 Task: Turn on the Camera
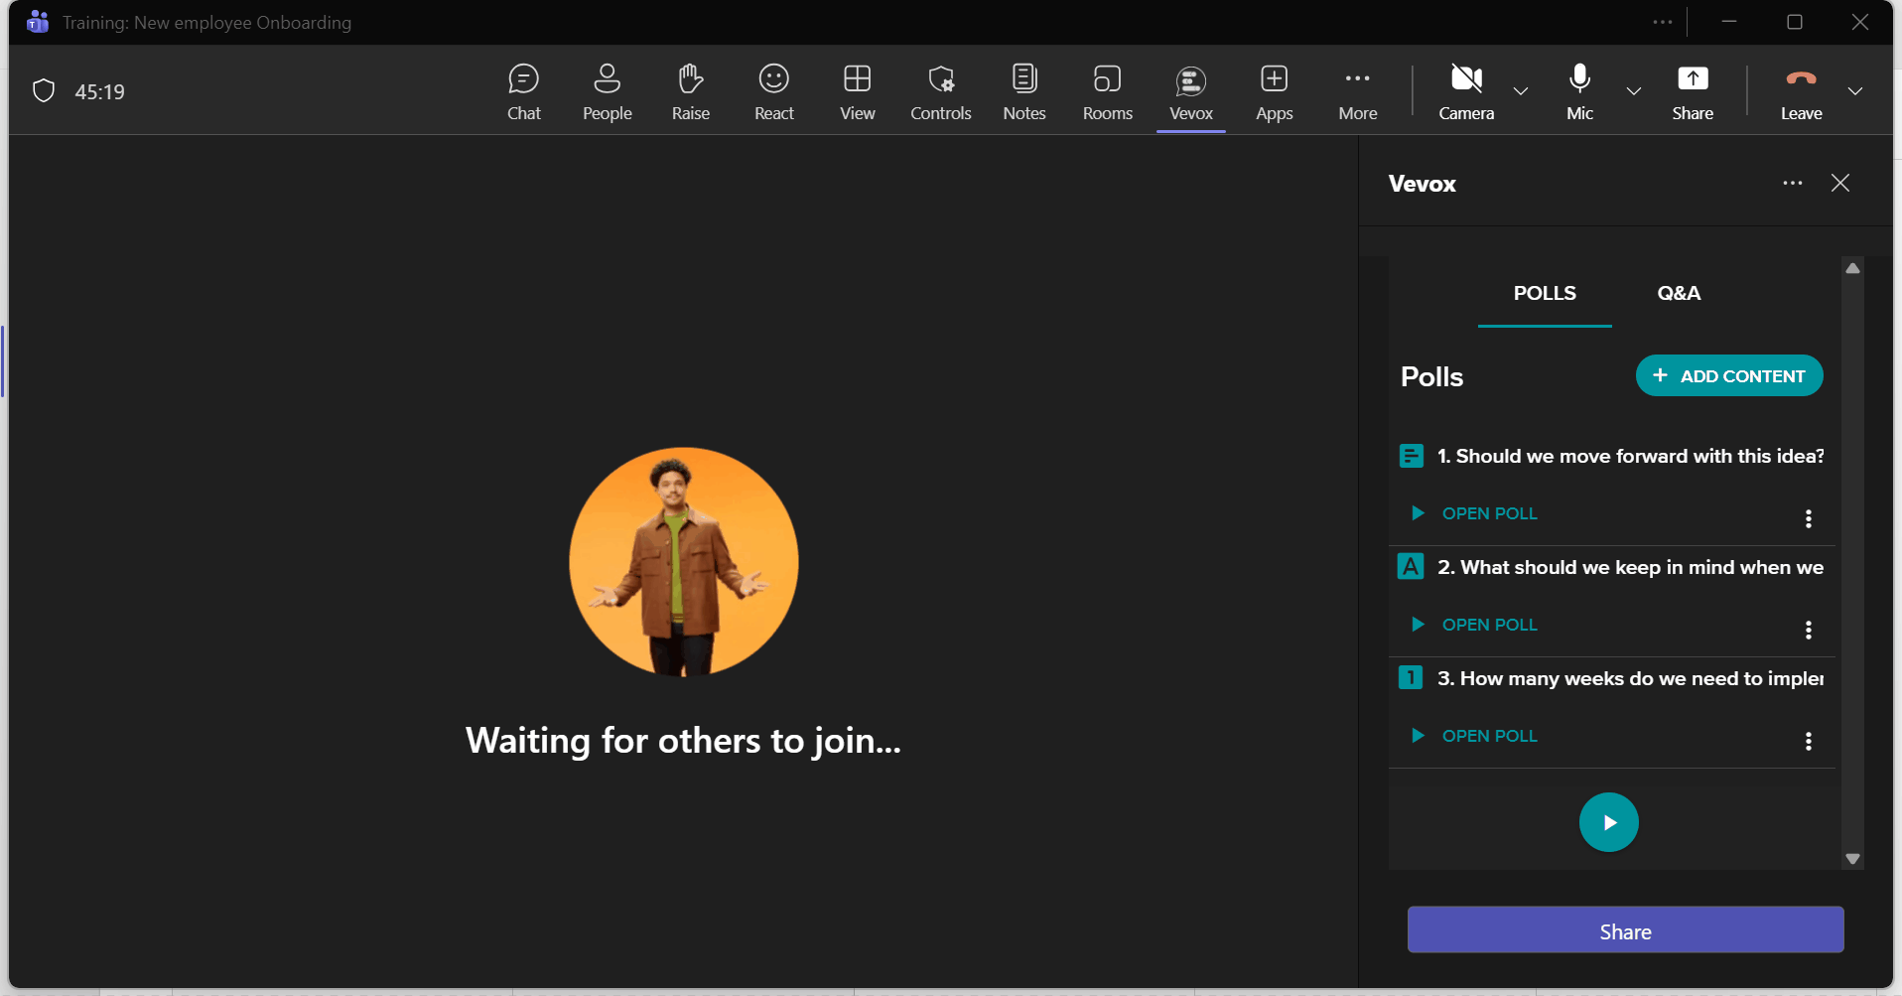pos(1465,91)
